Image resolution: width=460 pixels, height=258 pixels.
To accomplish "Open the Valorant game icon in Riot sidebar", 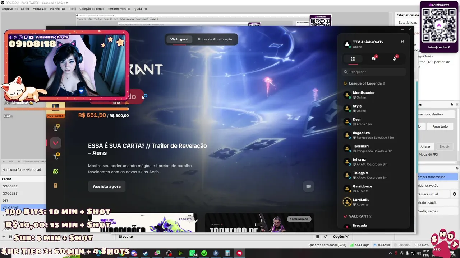I will (55, 143).
